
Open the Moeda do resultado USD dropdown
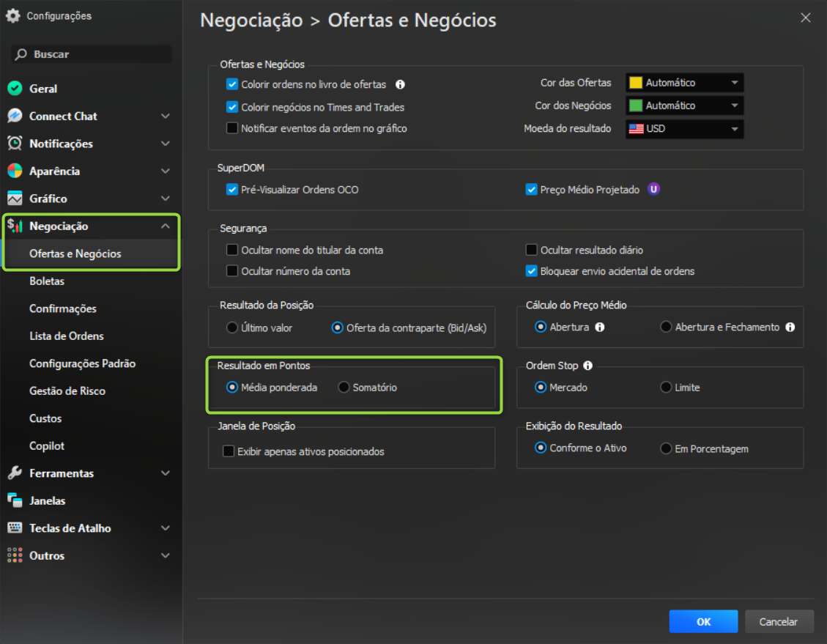coord(684,129)
